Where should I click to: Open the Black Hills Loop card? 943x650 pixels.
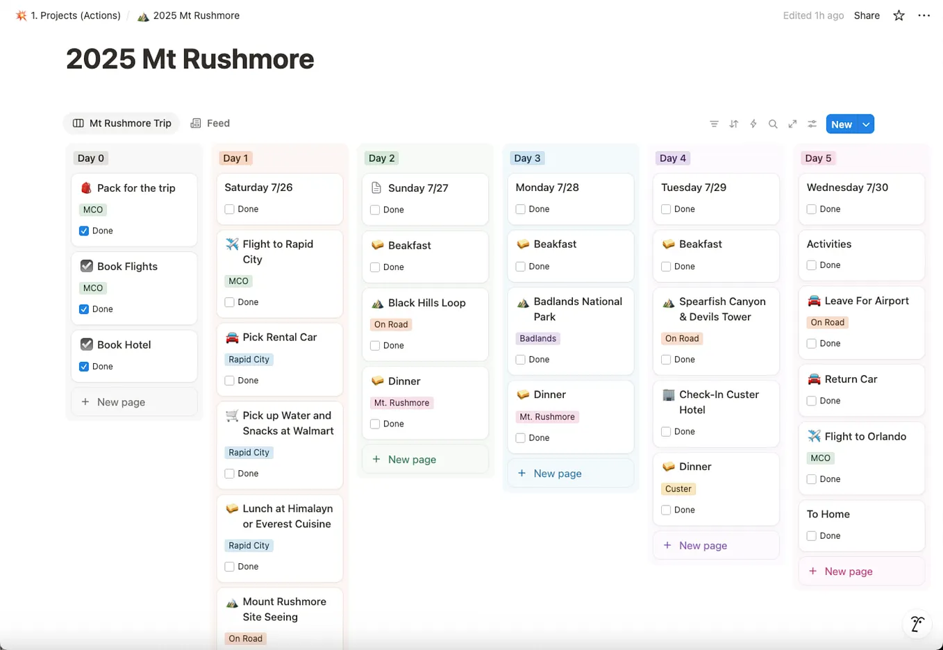[425, 303]
